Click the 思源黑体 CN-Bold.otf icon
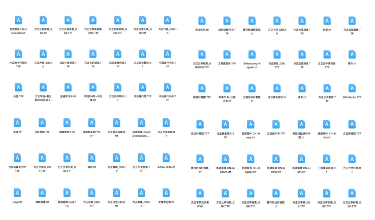Viewport: 375px width, 220px height. pos(327,124)
